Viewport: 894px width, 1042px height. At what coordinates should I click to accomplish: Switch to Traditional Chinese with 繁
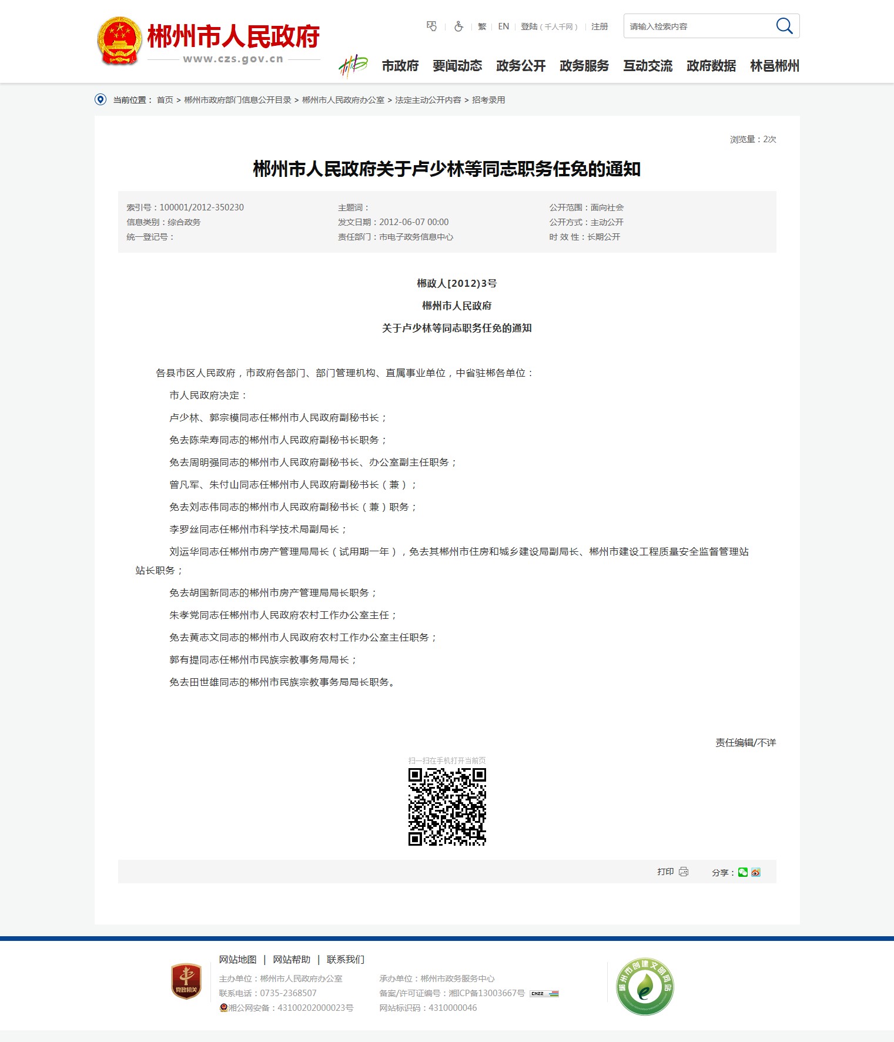[x=482, y=26]
